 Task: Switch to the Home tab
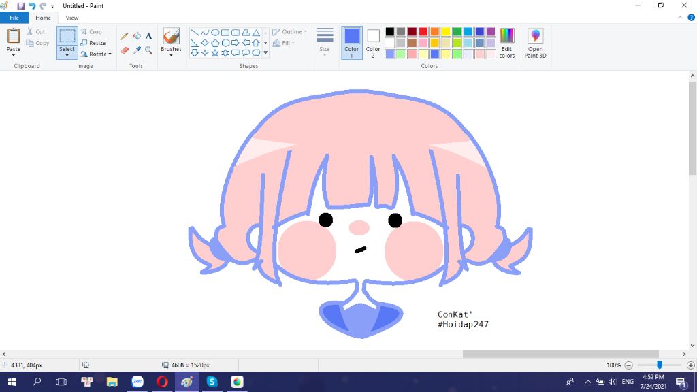(43, 18)
